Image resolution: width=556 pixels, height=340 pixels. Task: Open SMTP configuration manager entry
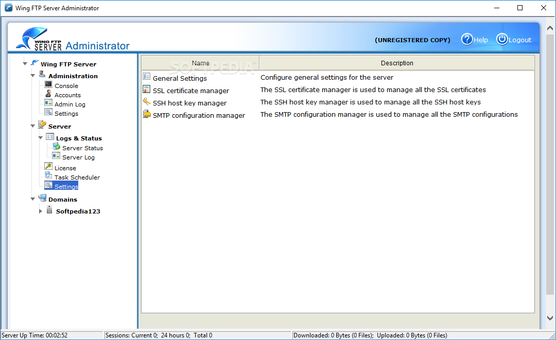(199, 115)
